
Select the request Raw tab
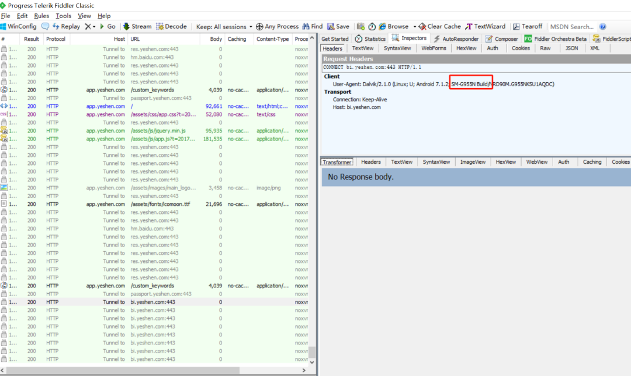[x=545, y=48]
